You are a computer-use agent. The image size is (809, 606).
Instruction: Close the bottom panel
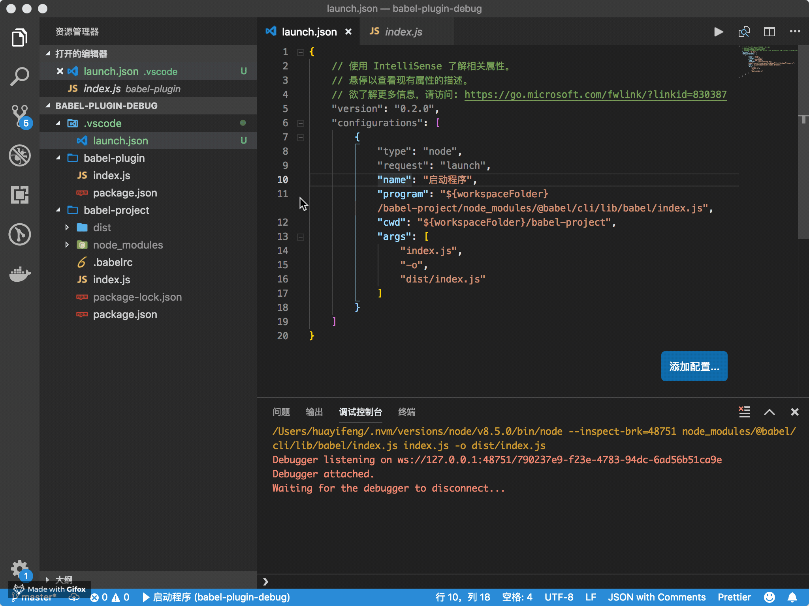795,412
